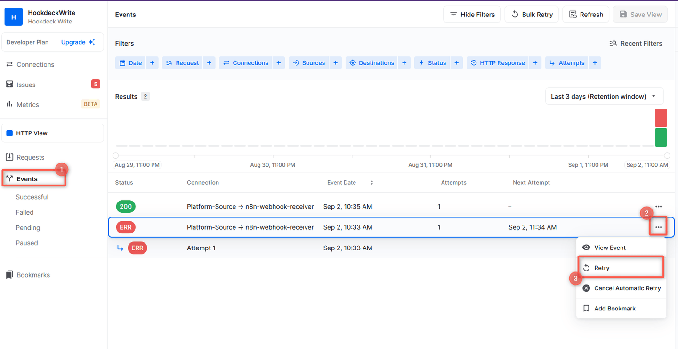
Task: Add a condition to the Date filter with its plus
Action: (152, 62)
